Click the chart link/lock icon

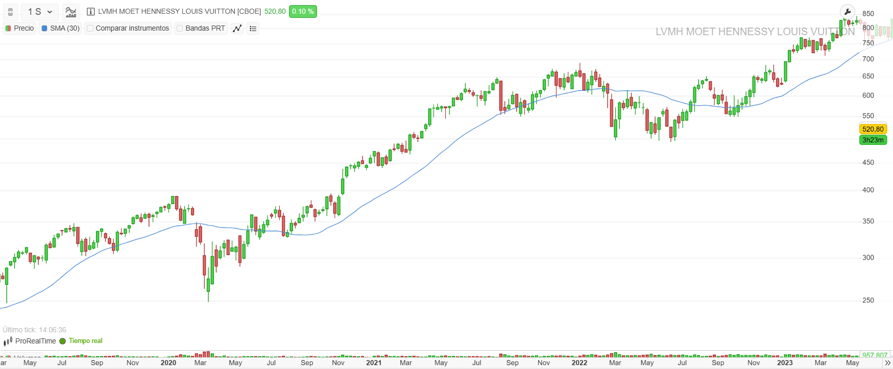10,12
